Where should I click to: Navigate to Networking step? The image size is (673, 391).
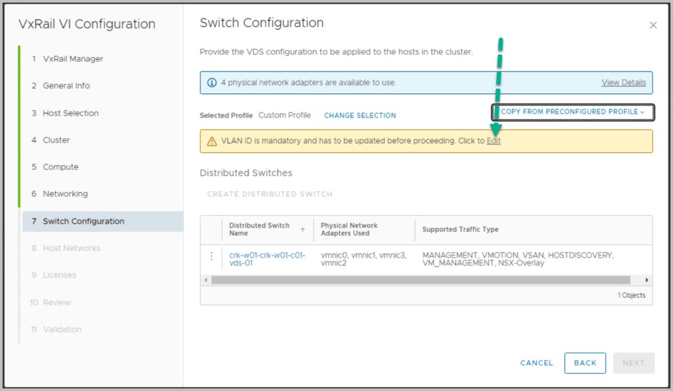click(x=64, y=194)
